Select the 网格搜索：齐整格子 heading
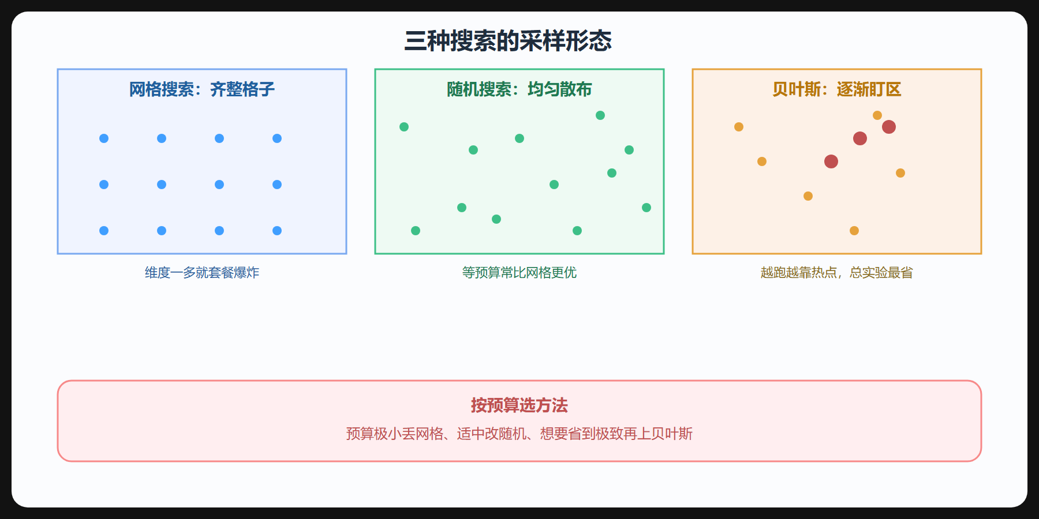The width and height of the screenshot is (1039, 519). [x=202, y=89]
